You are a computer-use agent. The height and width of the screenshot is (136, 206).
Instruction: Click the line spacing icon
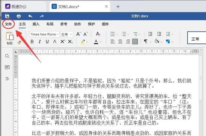tap(168, 34)
